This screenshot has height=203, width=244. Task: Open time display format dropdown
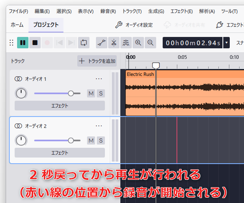[227, 43]
